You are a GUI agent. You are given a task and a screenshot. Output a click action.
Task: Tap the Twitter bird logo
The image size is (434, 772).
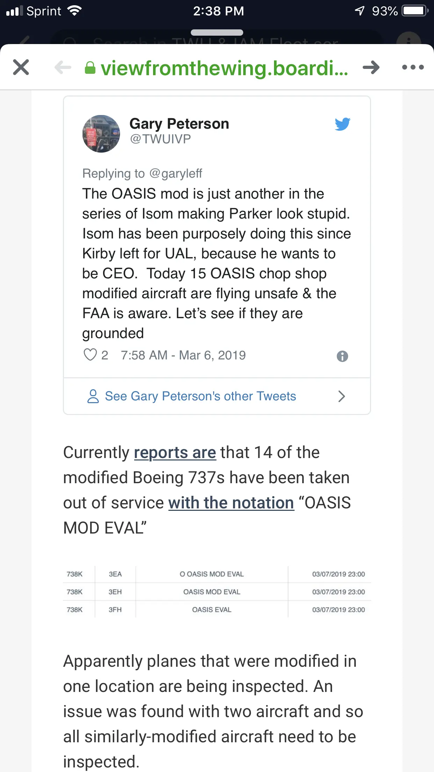(x=342, y=124)
